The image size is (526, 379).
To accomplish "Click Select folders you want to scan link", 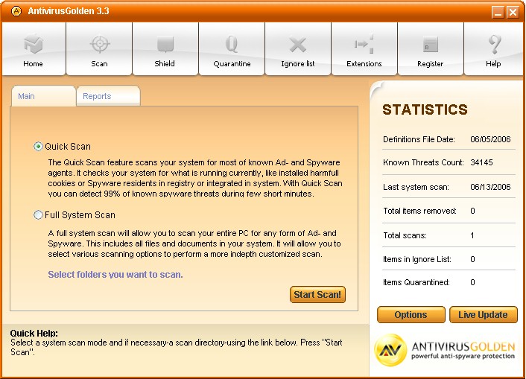I will click(115, 274).
